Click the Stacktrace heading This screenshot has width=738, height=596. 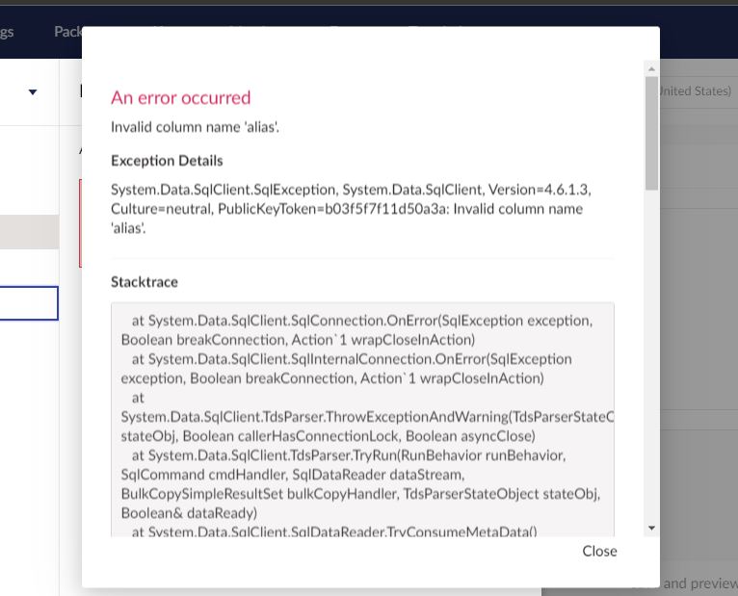(x=145, y=282)
